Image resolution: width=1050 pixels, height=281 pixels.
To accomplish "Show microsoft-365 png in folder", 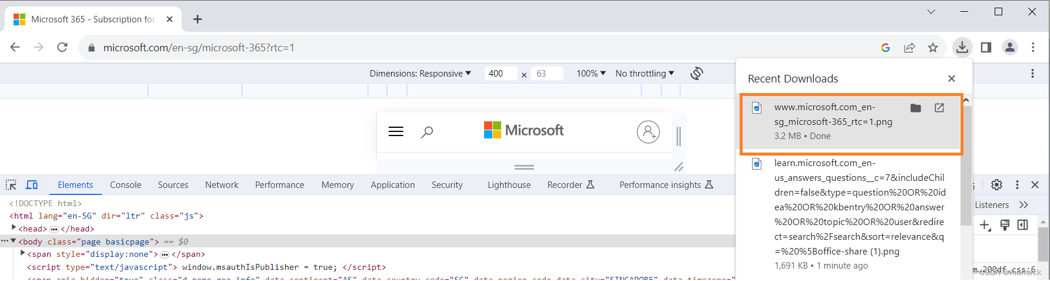I will (x=916, y=108).
